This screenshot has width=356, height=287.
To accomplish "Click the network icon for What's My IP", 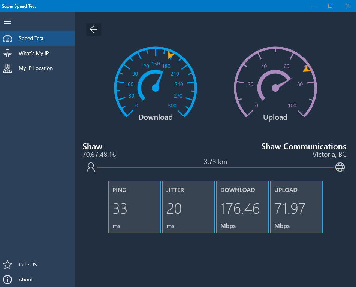I will (x=7, y=53).
